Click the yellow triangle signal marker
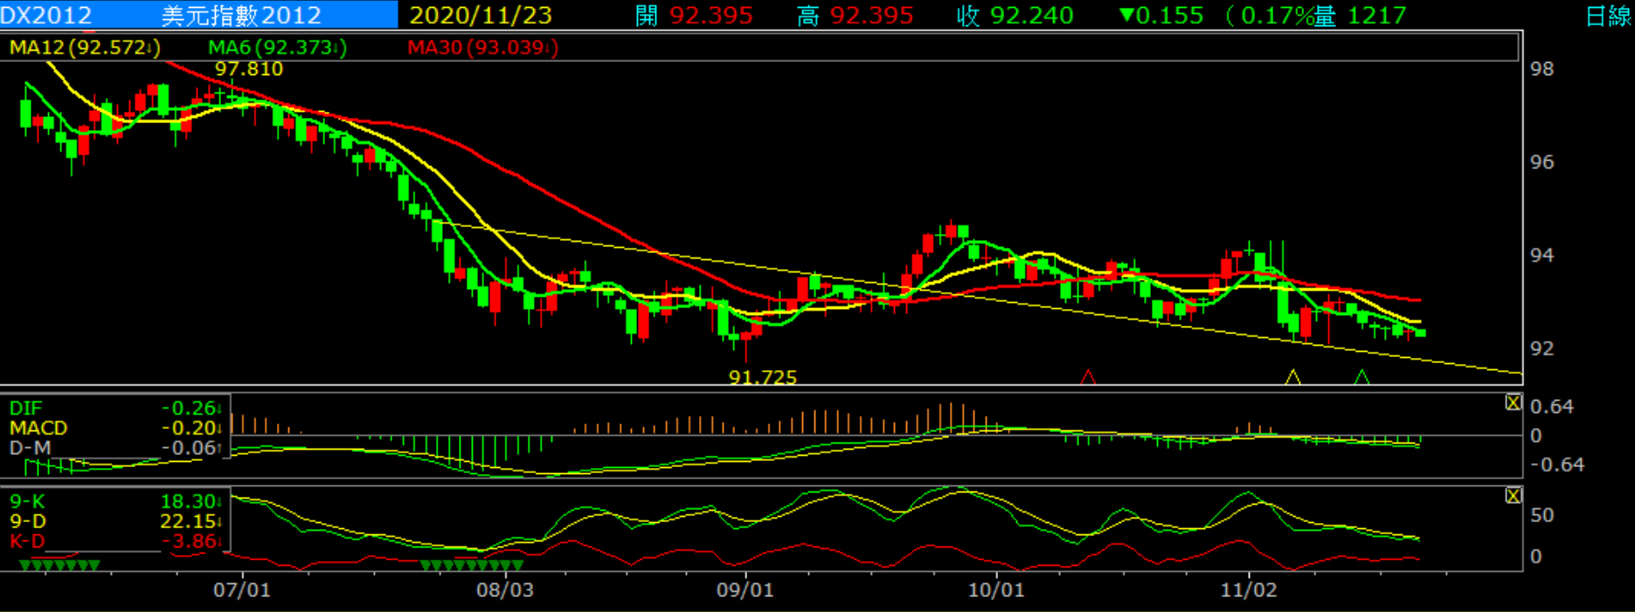 (1292, 377)
